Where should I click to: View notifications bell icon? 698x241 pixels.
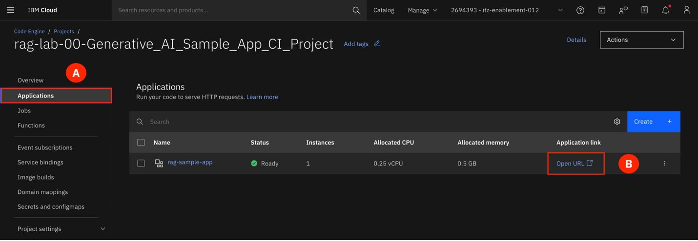pos(665,10)
